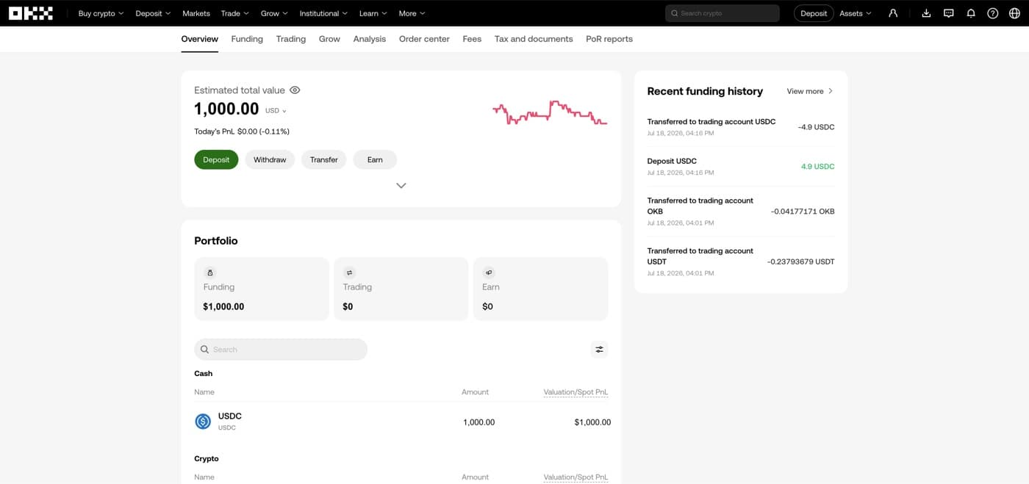Open Transferred to trading account USDC entry
1029x484 pixels.
pos(741,127)
